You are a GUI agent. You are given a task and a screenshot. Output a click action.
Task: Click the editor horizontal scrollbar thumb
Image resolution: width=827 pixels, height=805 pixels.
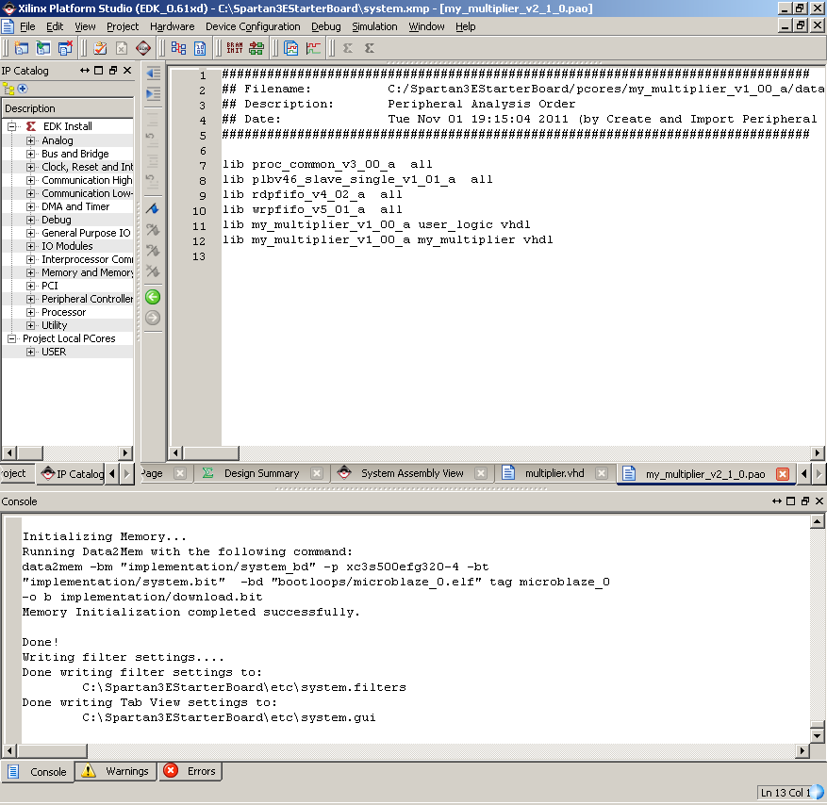click(x=211, y=452)
